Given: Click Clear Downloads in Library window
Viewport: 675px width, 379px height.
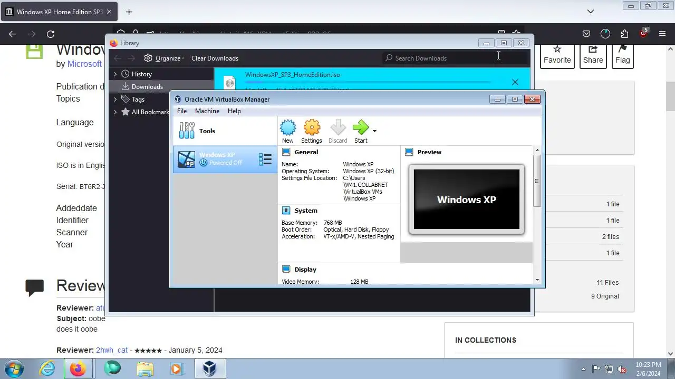Looking at the screenshot, I should click(x=215, y=58).
